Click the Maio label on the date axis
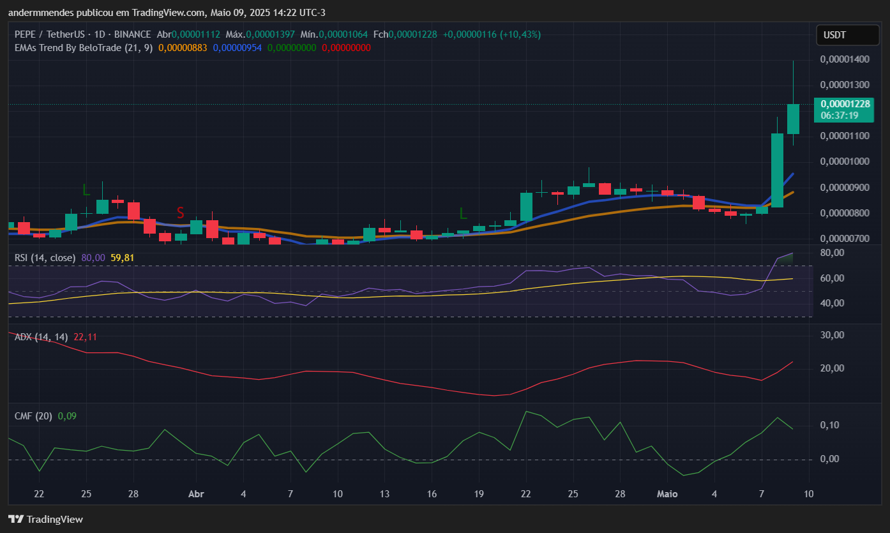The height and width of the screenshot is (533, 890). coord(668,494)
